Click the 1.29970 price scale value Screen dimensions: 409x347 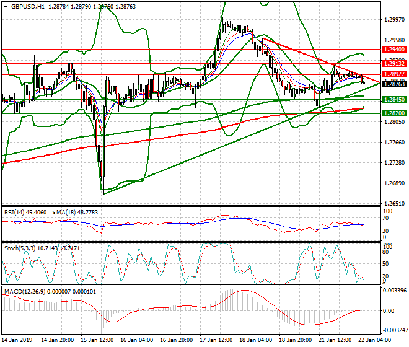(395, 20)
